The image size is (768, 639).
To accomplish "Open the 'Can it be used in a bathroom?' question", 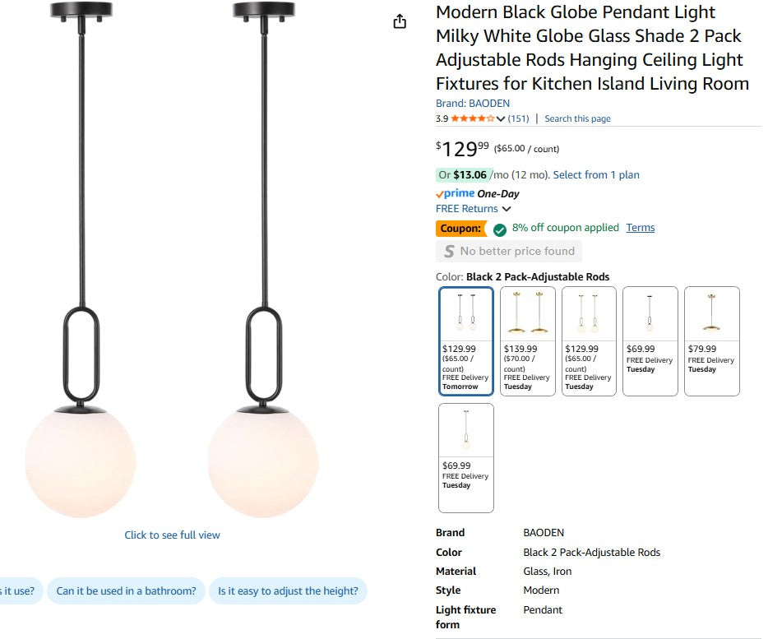I will coord(126,590).
